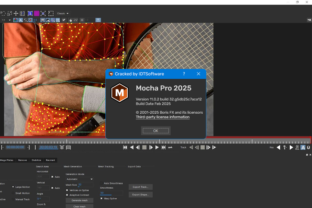Click the hand pointer view icon
Screen dimensions: 312x208
70,20
